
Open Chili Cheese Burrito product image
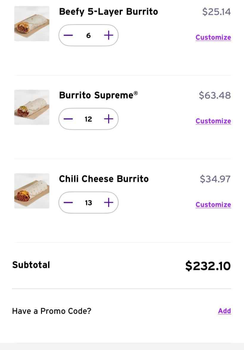click(32, 191)
